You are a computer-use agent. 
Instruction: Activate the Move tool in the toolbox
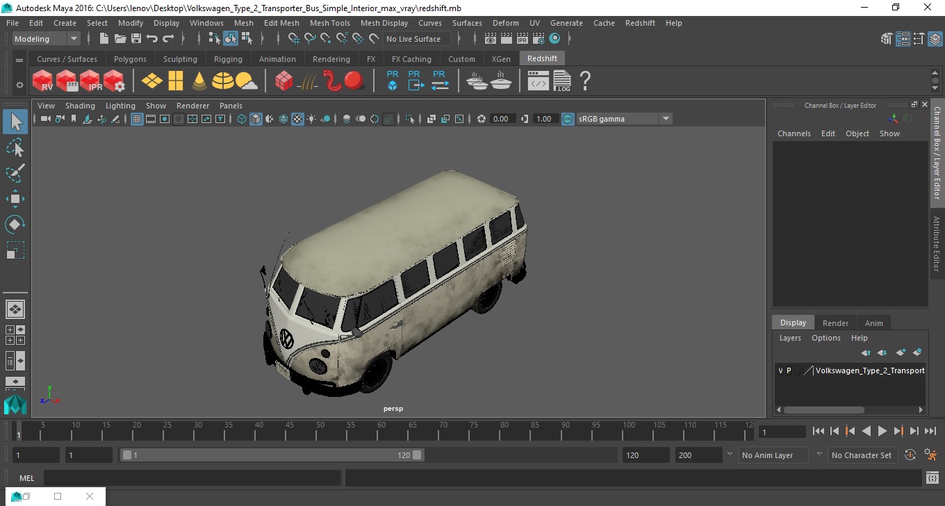(x=15, y=199)
